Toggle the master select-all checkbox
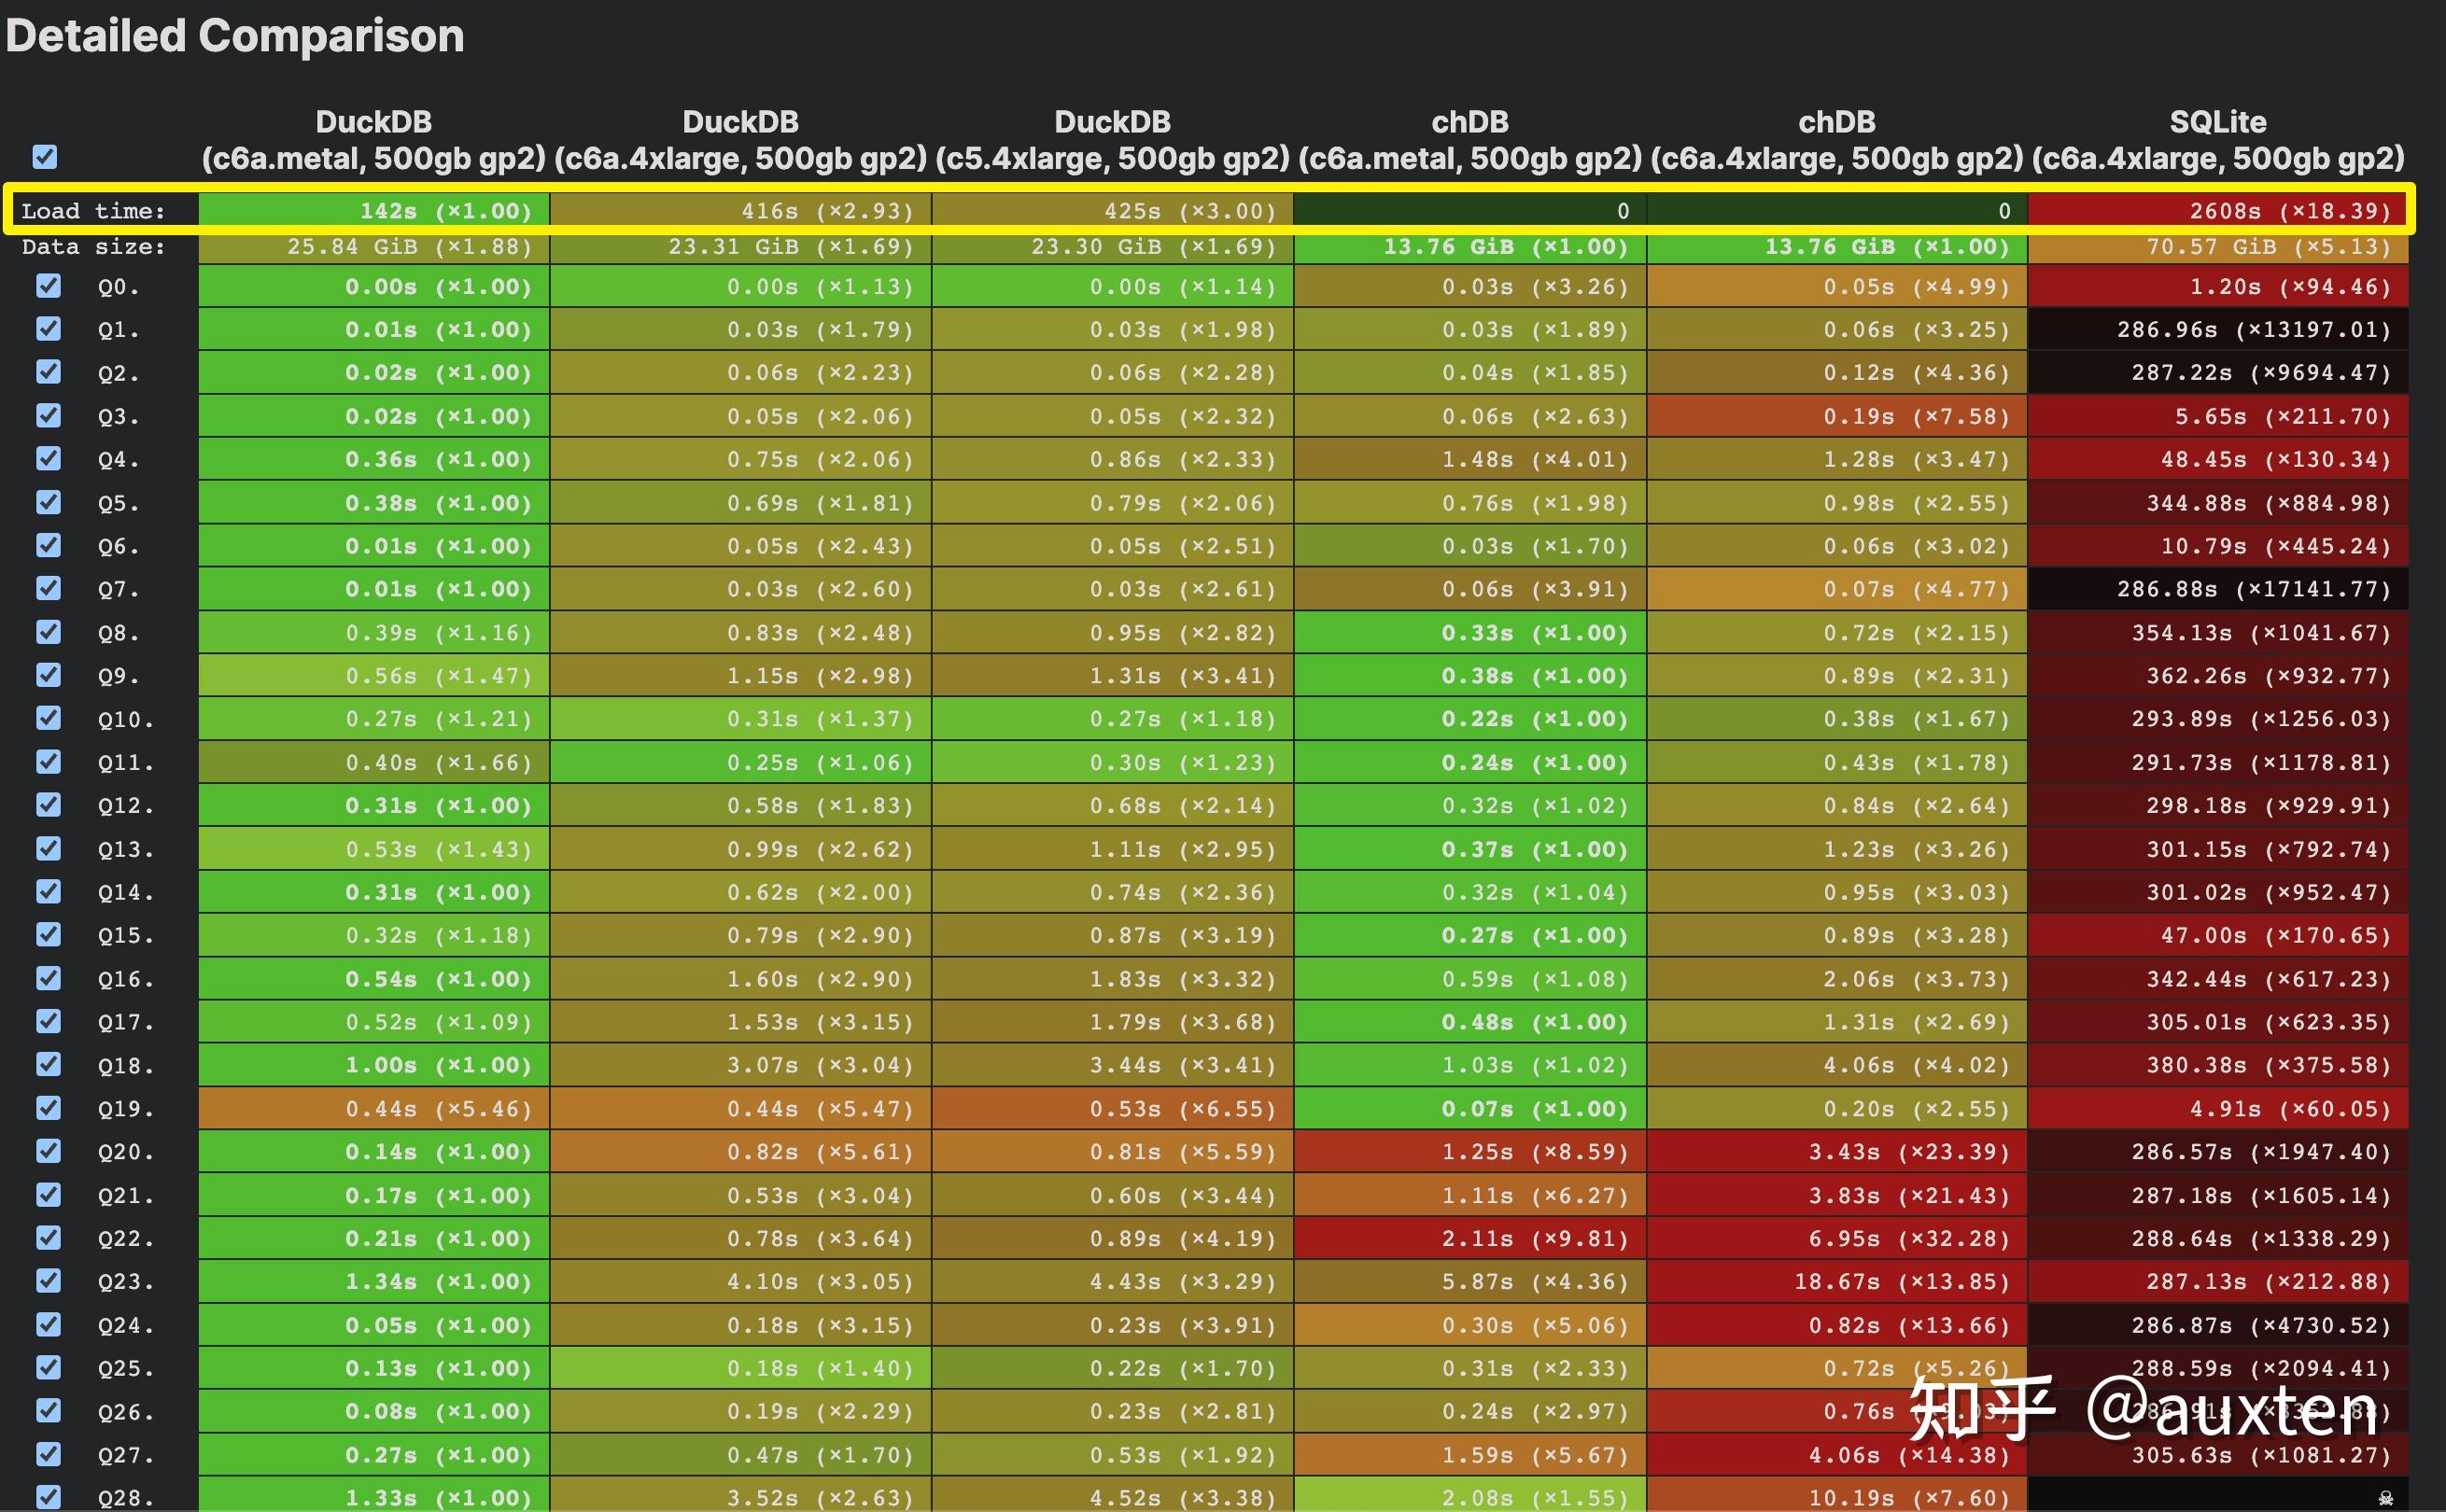The width and height of the screenshot is (2446, 1512). (x=45, y=157)
